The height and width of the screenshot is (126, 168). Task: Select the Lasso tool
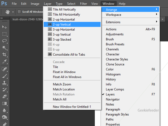point(4,41)
